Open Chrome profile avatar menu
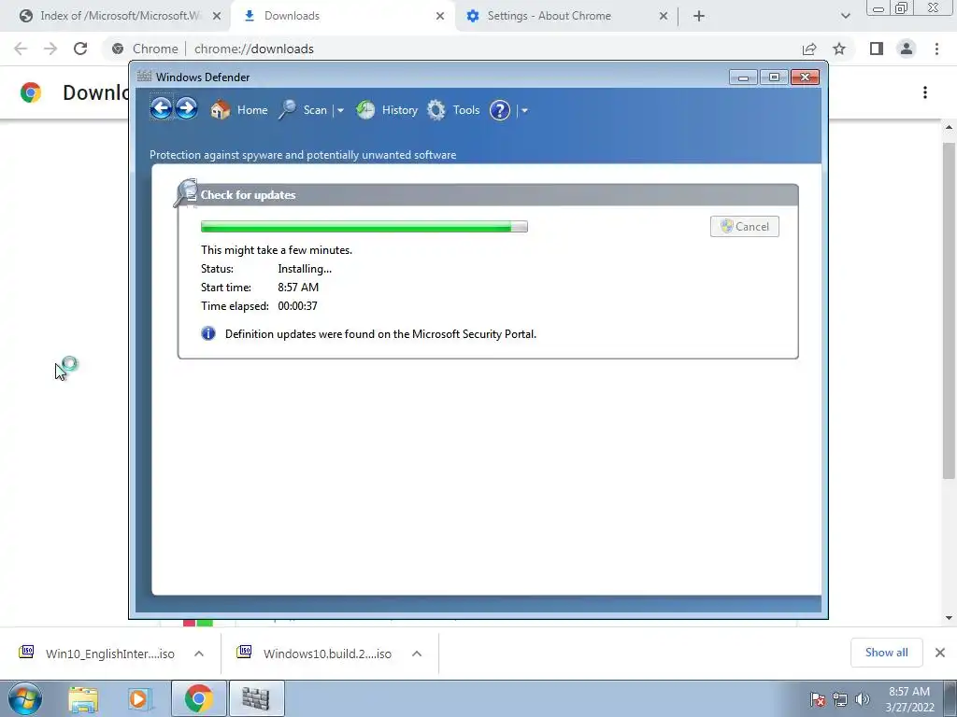The width and height of the screenshot is (957, 717). point(907,49)
